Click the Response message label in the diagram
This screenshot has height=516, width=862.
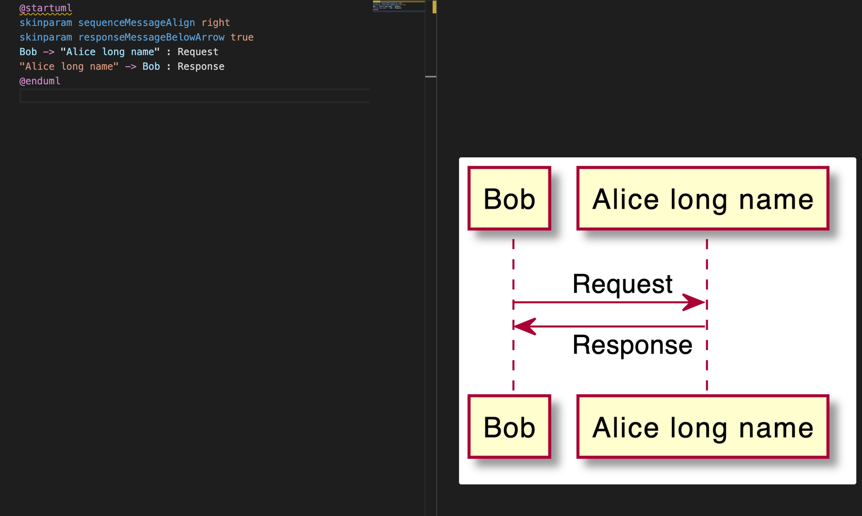tap(632, 345)
